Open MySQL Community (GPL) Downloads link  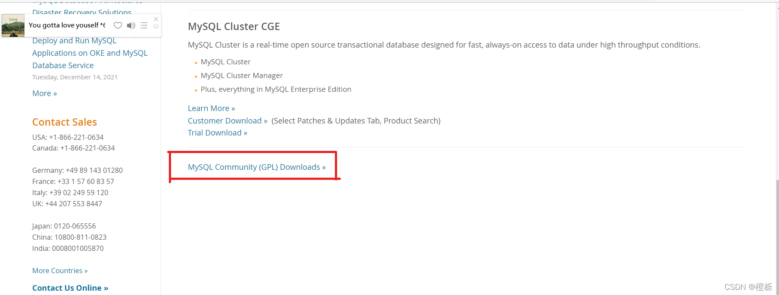(257, 167)
